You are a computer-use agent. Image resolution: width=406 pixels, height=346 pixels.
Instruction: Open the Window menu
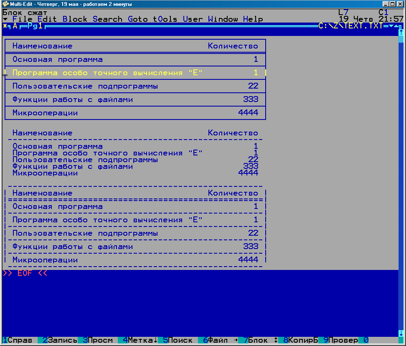click(223, 19)
